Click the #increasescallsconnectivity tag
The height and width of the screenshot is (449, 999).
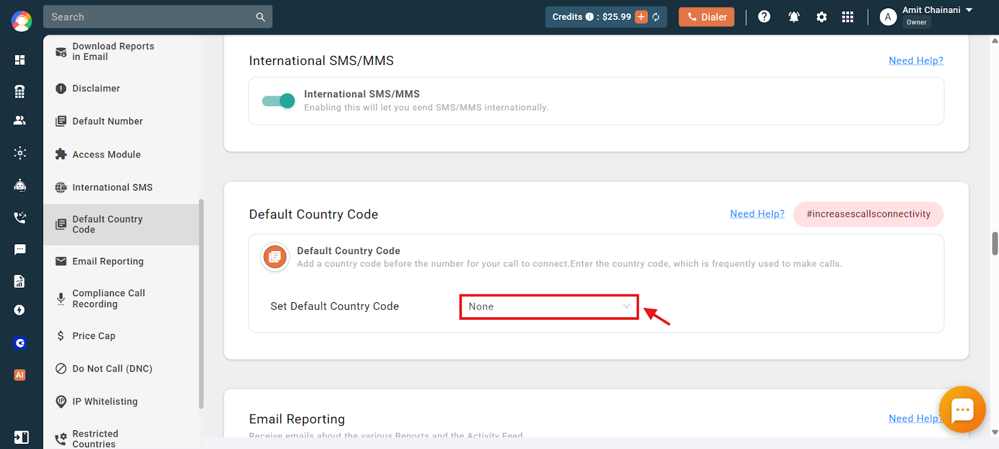coord(868,214)
